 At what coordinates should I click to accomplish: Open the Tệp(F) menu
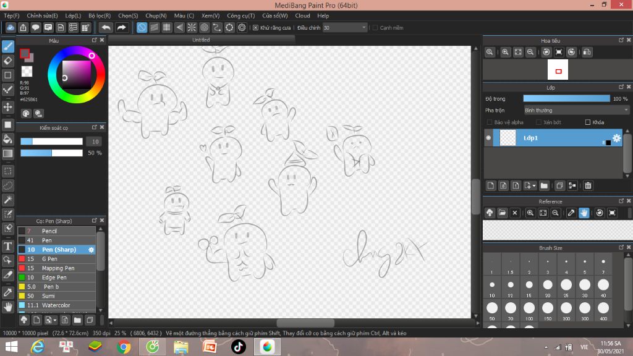12,15
